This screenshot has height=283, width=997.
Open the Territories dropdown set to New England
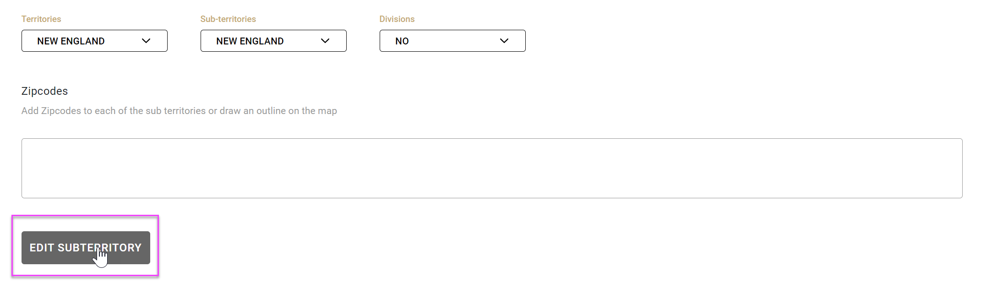pos(94,41)
